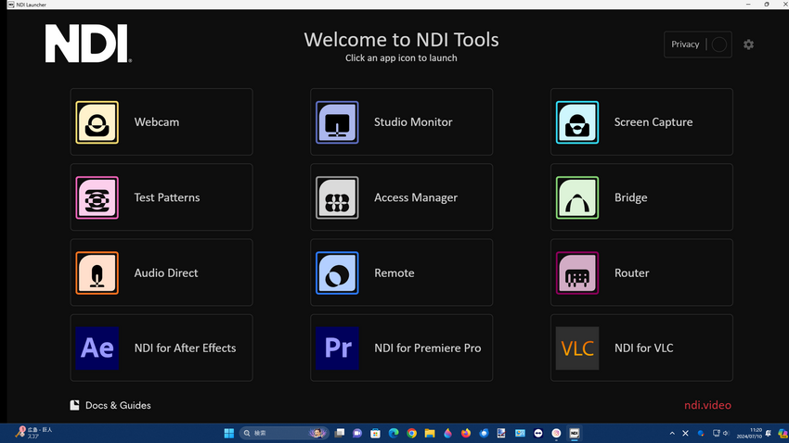Open settings via the gear icon
The image size is (789, 443).
749,44
